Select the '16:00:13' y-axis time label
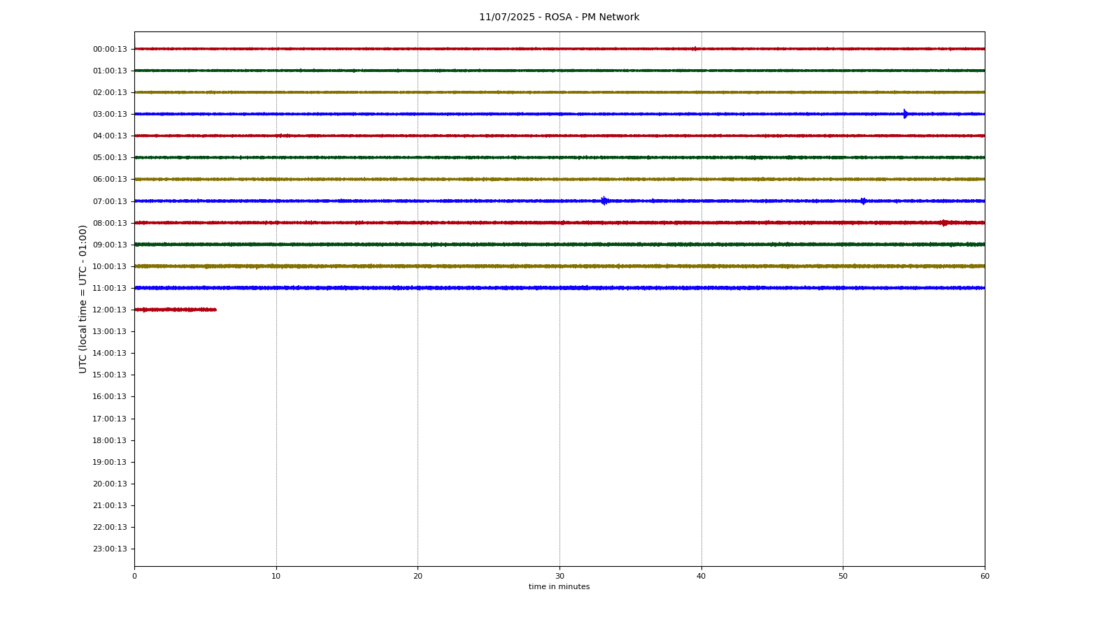Screen dimensions: 1119x629 tap(110, 396)
